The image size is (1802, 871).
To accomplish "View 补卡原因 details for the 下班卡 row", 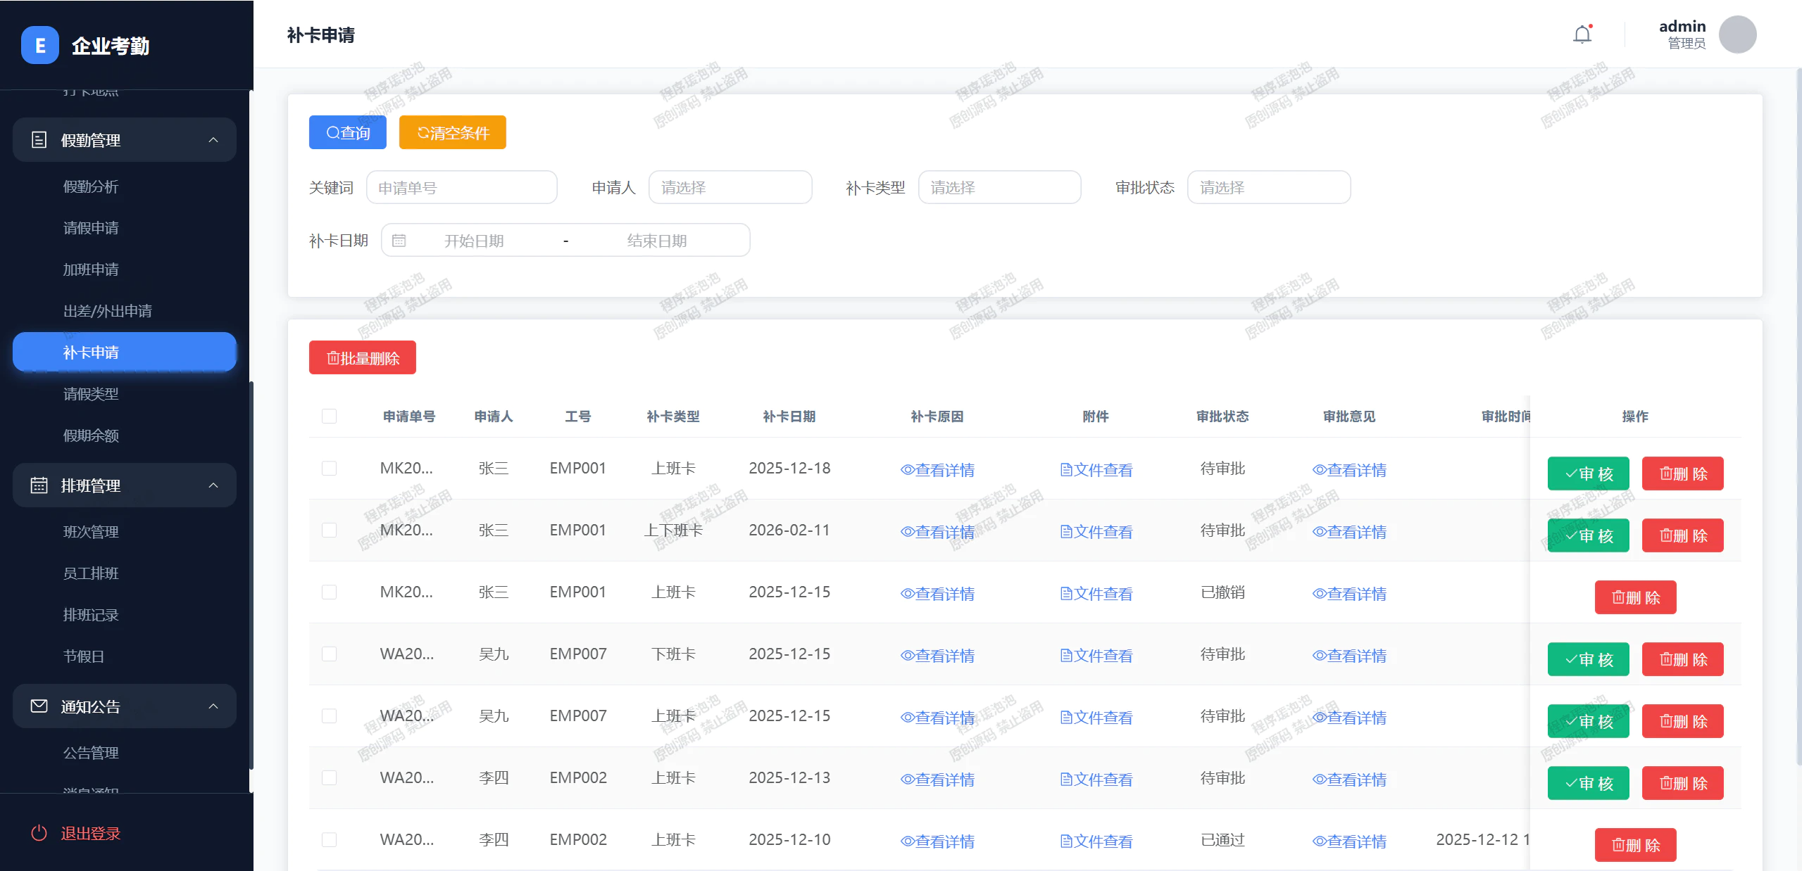I will (937, 655).
